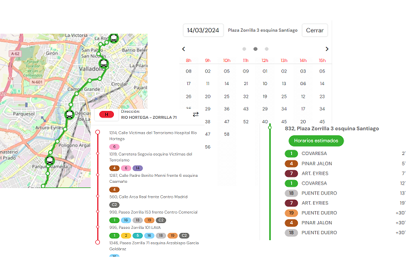Click the 832, Plaza Zorrilla 3 stop title

click(x=332, y=129)
